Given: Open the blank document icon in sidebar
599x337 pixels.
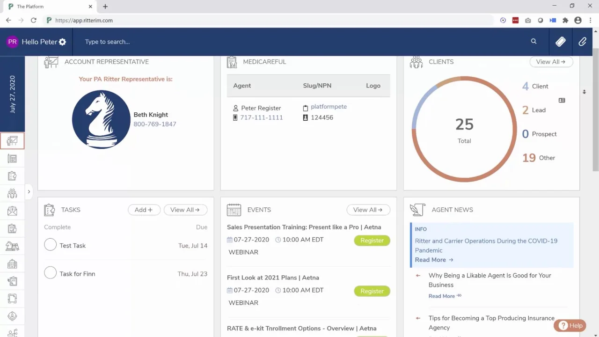Looking at the screenshot, I should click(12, 299).
